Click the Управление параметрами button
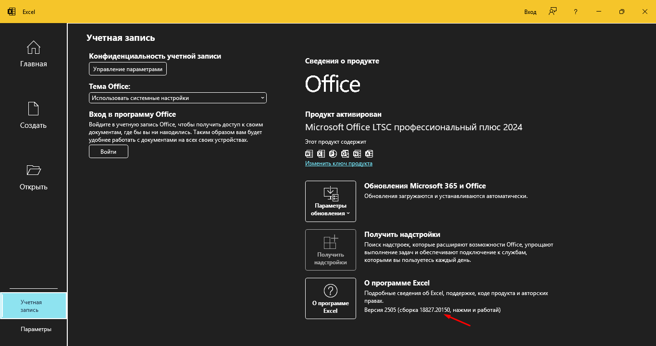Image resolution: width=656 pixels, height=346 pixels. [128, 69]
